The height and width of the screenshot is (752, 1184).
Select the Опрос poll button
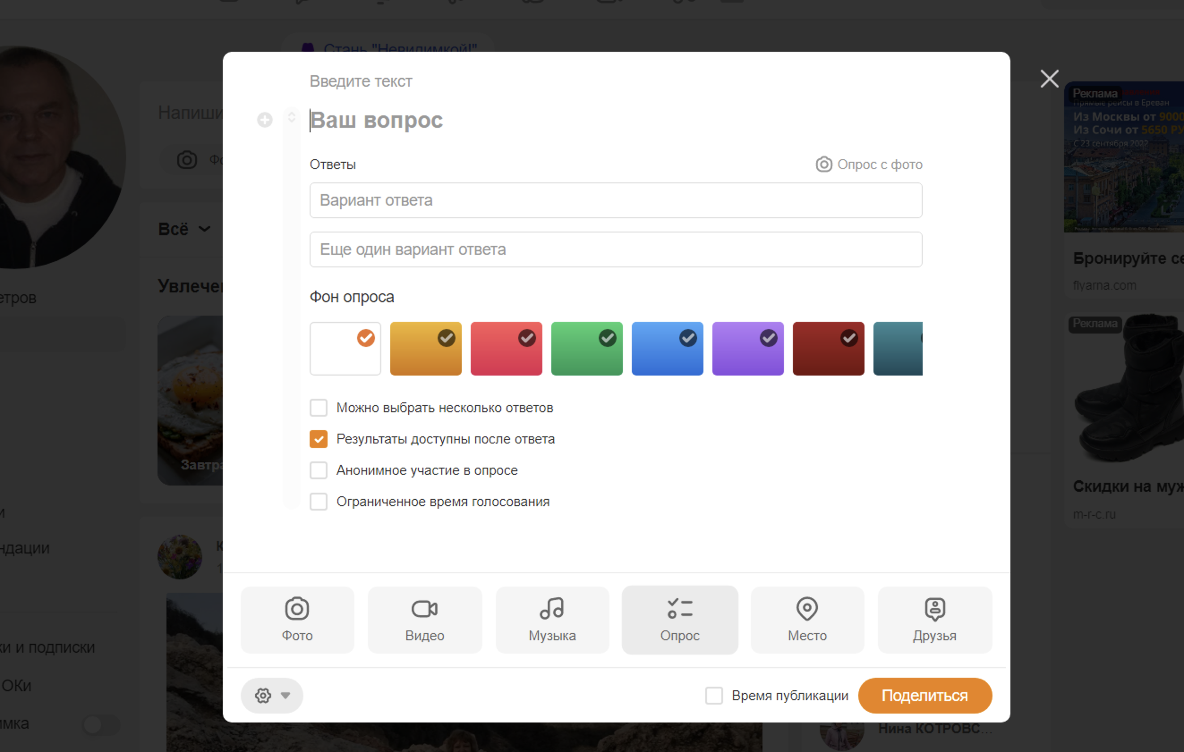tap(680, 619)
